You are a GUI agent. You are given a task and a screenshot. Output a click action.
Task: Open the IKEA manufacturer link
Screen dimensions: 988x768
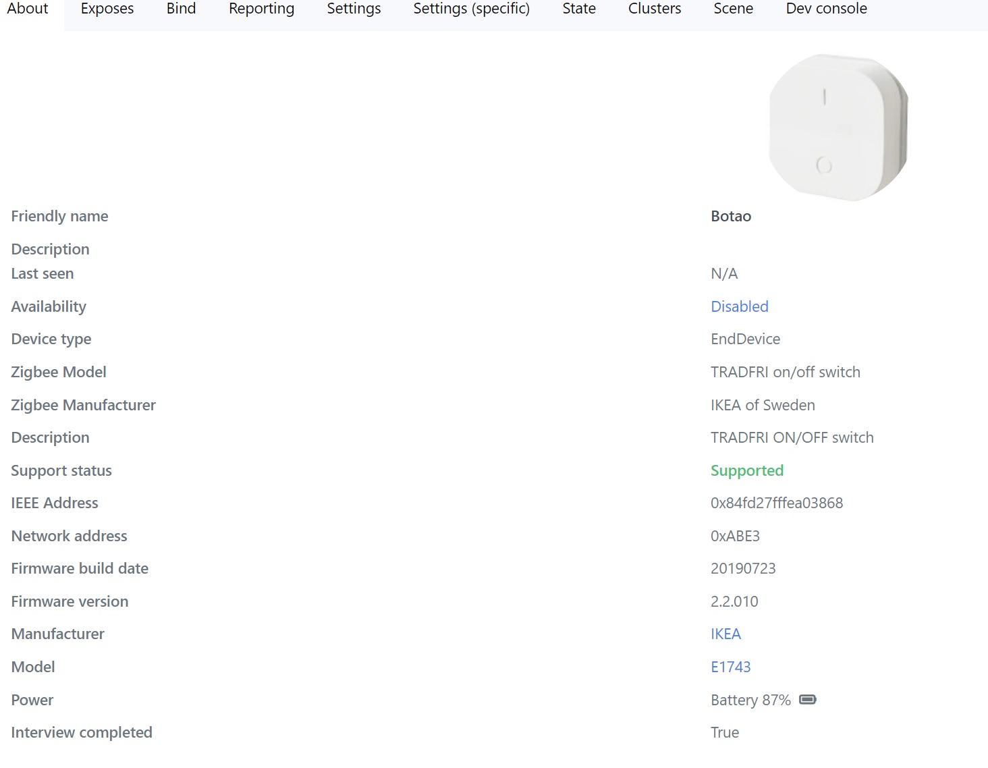click(x=725, y=634)
